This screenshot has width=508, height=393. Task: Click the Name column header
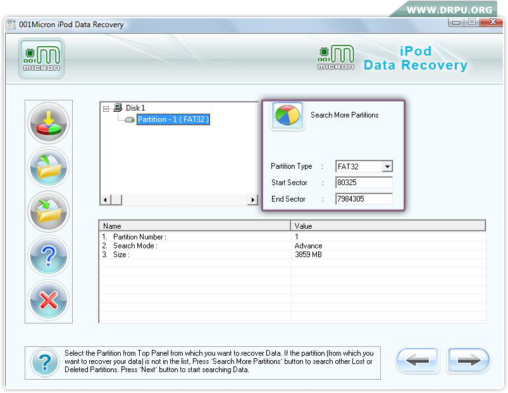195,226
